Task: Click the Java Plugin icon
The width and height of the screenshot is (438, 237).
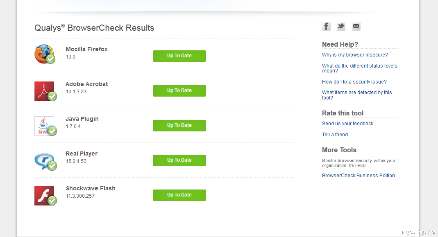Action: coord(45,126)
